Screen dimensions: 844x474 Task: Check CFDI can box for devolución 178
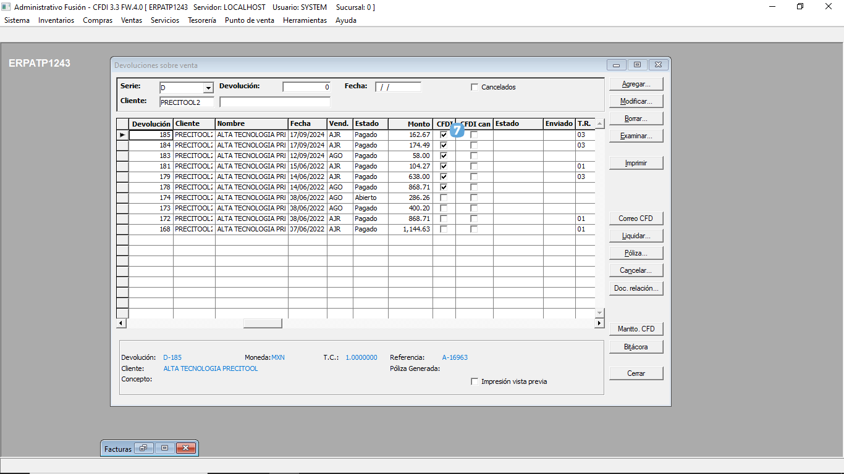[x=474, y=187]
